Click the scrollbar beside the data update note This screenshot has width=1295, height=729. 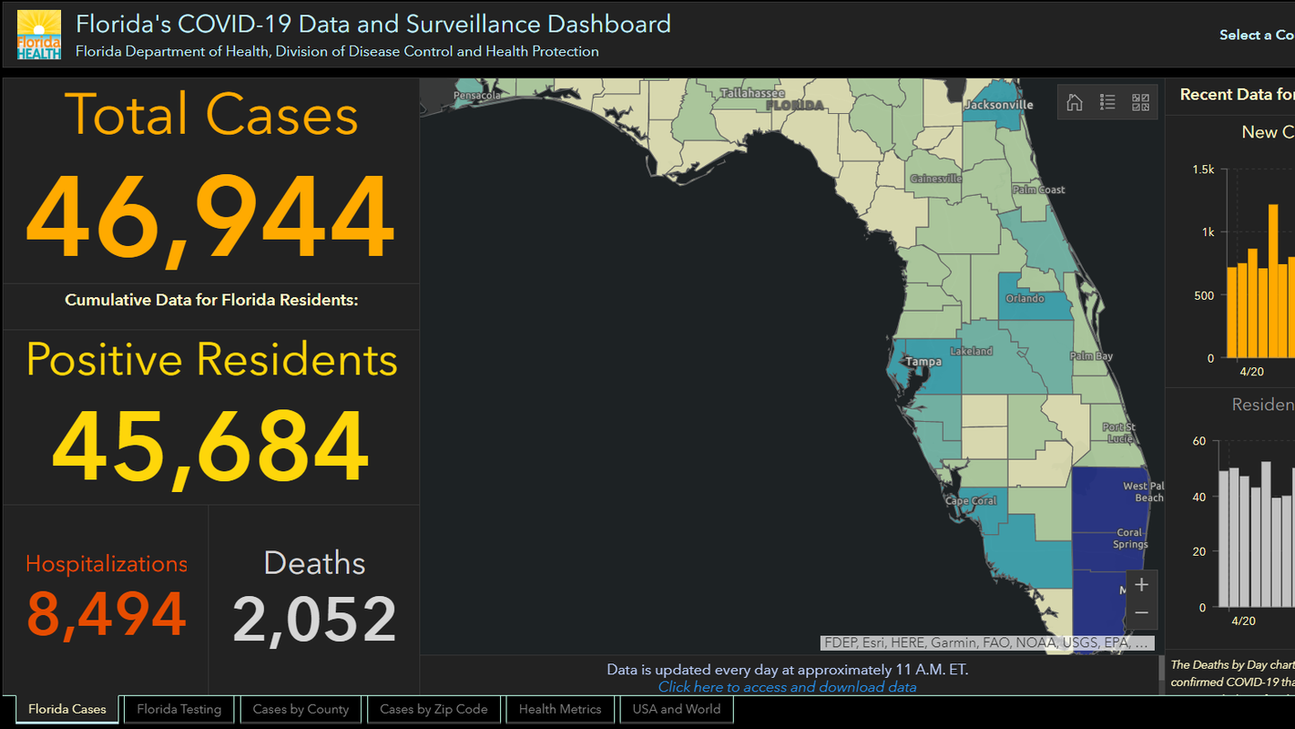[x=1159, y=674]
